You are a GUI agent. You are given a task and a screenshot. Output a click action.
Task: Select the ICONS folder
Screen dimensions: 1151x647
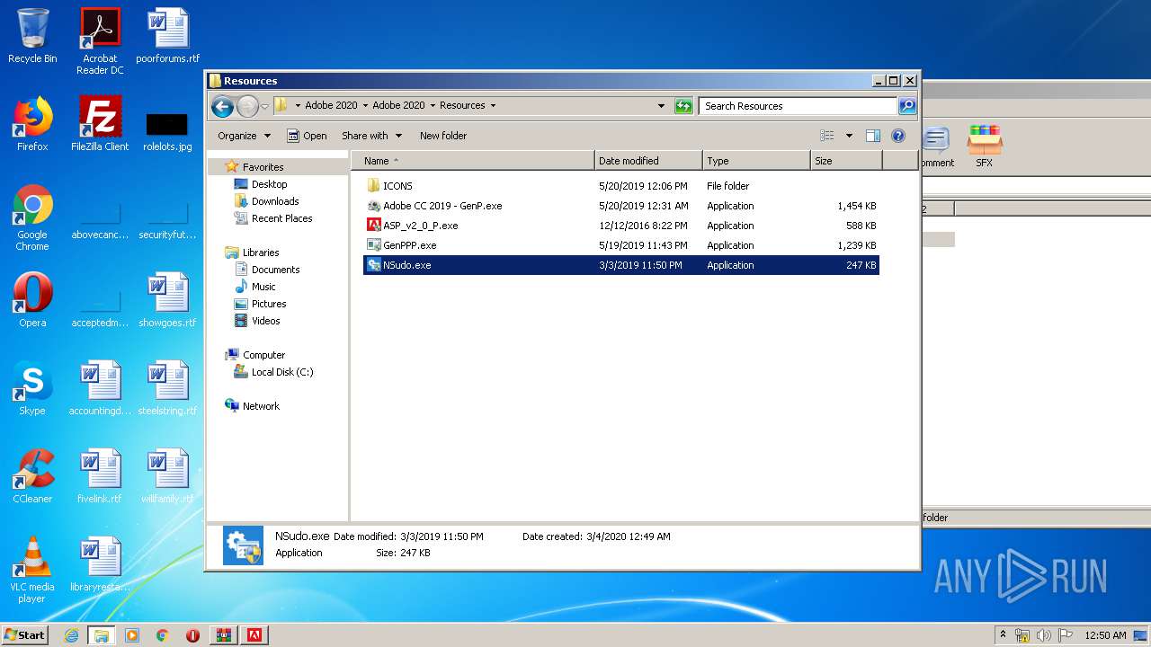(x=620, y=186)
